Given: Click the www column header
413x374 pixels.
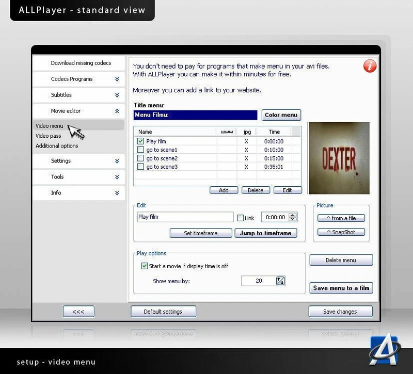Looking at the screenshot, I should [x=226, y=132].
